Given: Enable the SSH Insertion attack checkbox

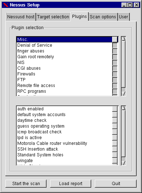Looking at the screenshot, I should [115, 149].
